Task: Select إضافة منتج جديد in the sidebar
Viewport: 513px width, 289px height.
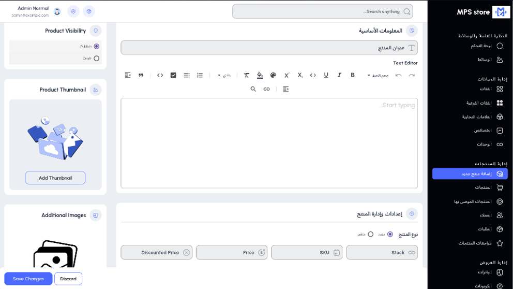Action: pos(470,174)
